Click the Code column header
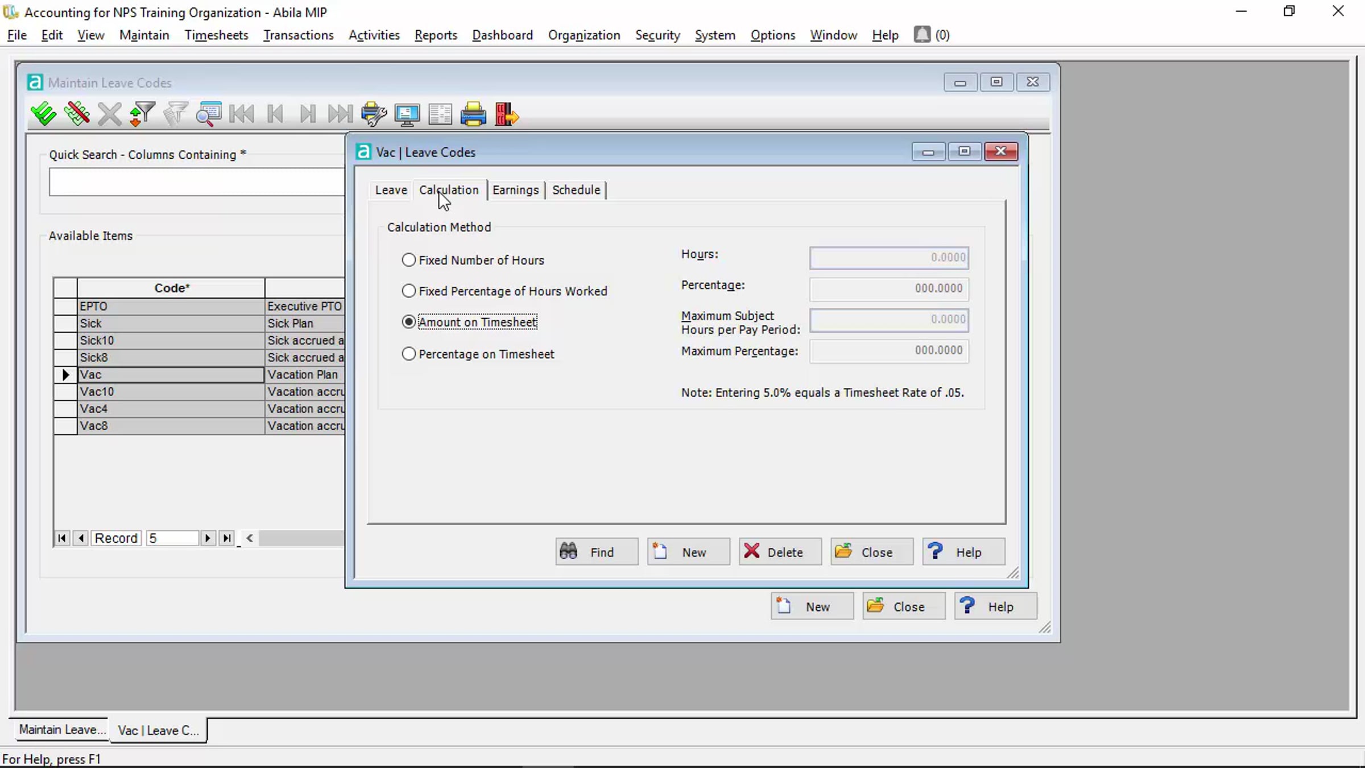 tap(171, 288)
